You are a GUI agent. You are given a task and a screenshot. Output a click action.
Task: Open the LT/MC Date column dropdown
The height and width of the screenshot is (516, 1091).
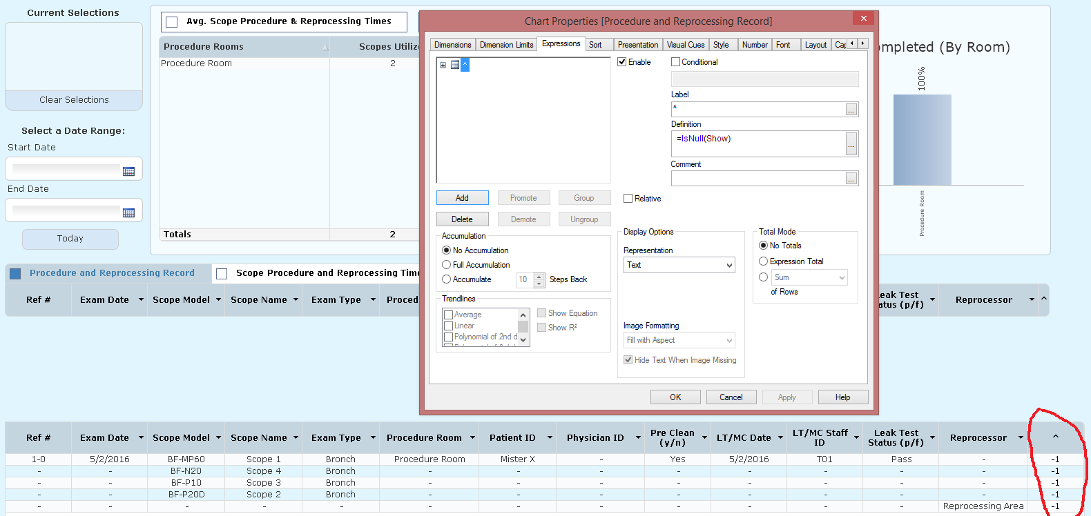tap(781, 438)
